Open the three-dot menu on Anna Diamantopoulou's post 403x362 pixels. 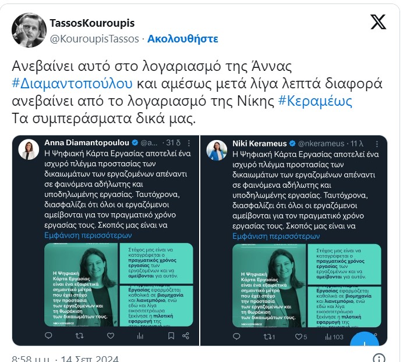189,143
